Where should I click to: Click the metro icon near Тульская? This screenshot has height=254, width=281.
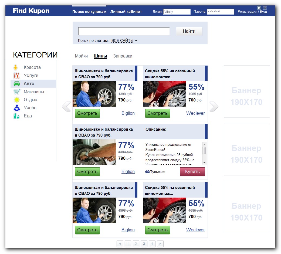tap(147, 172)
